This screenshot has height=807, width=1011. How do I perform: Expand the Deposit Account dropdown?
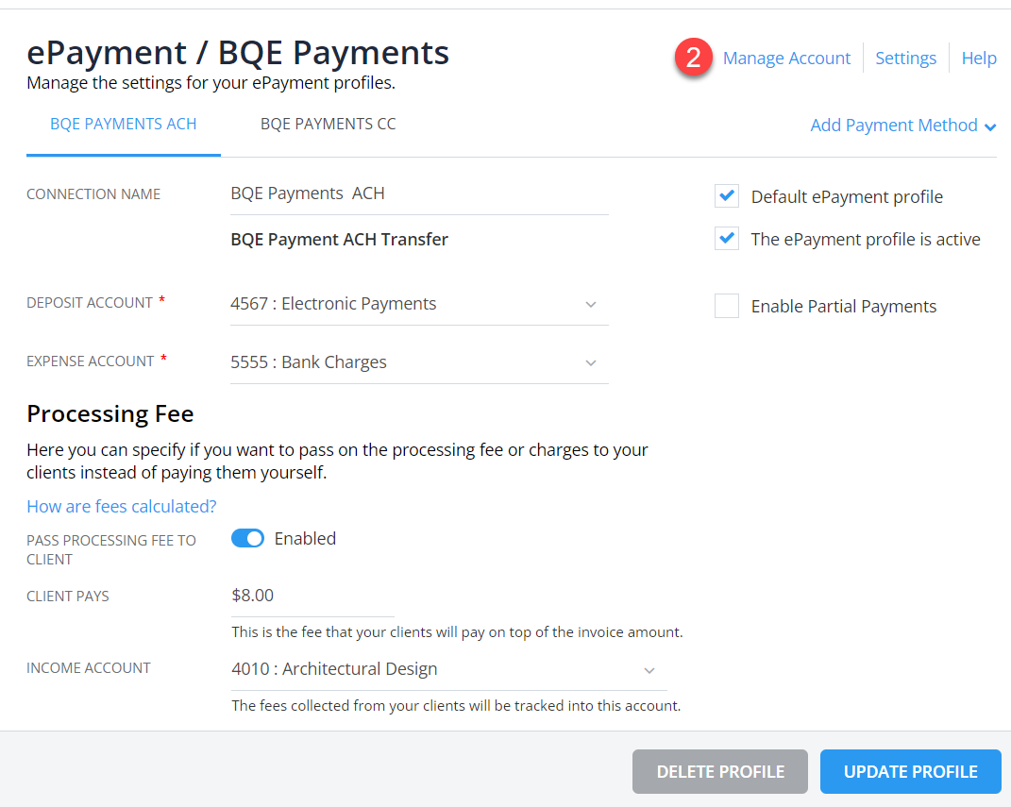pyautogui.click(x=591, y=304)
